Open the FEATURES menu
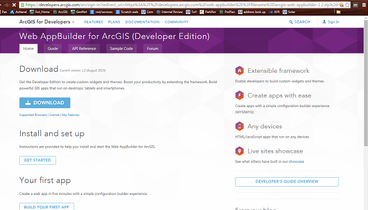 point(93,22)
